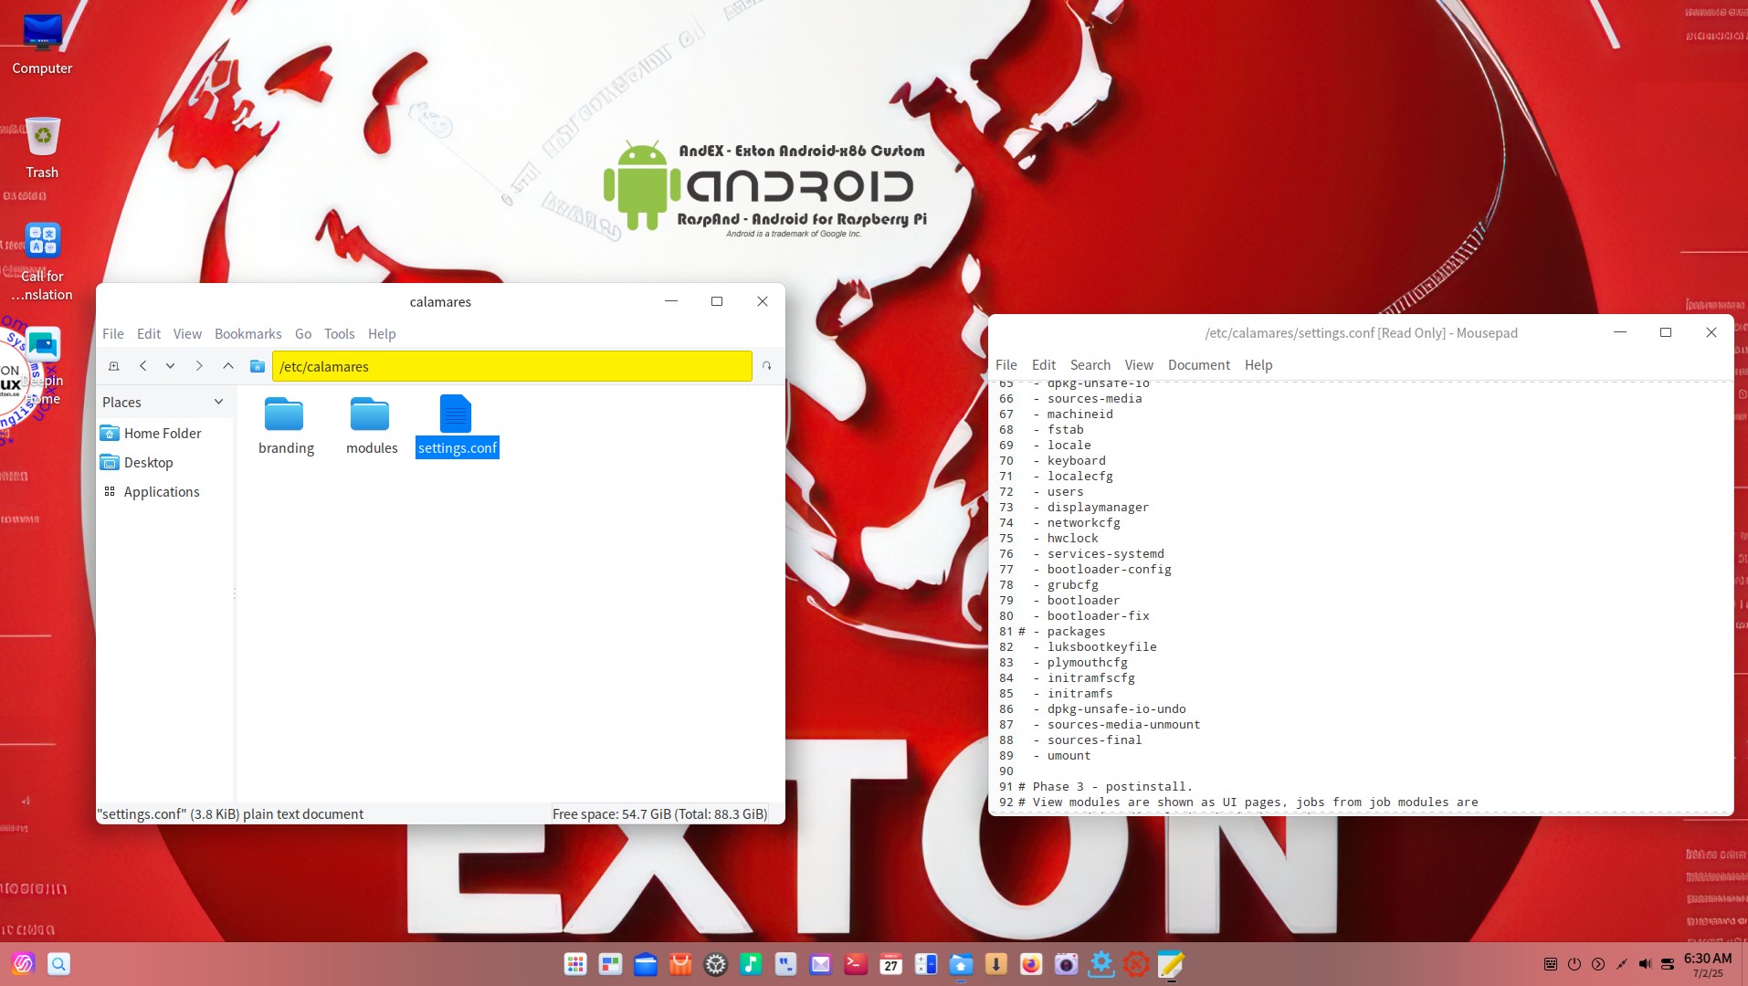Viewport: 1748px width, 986px height.
Task: Launch Firefox from the dock
Action: coord(1031,964)
